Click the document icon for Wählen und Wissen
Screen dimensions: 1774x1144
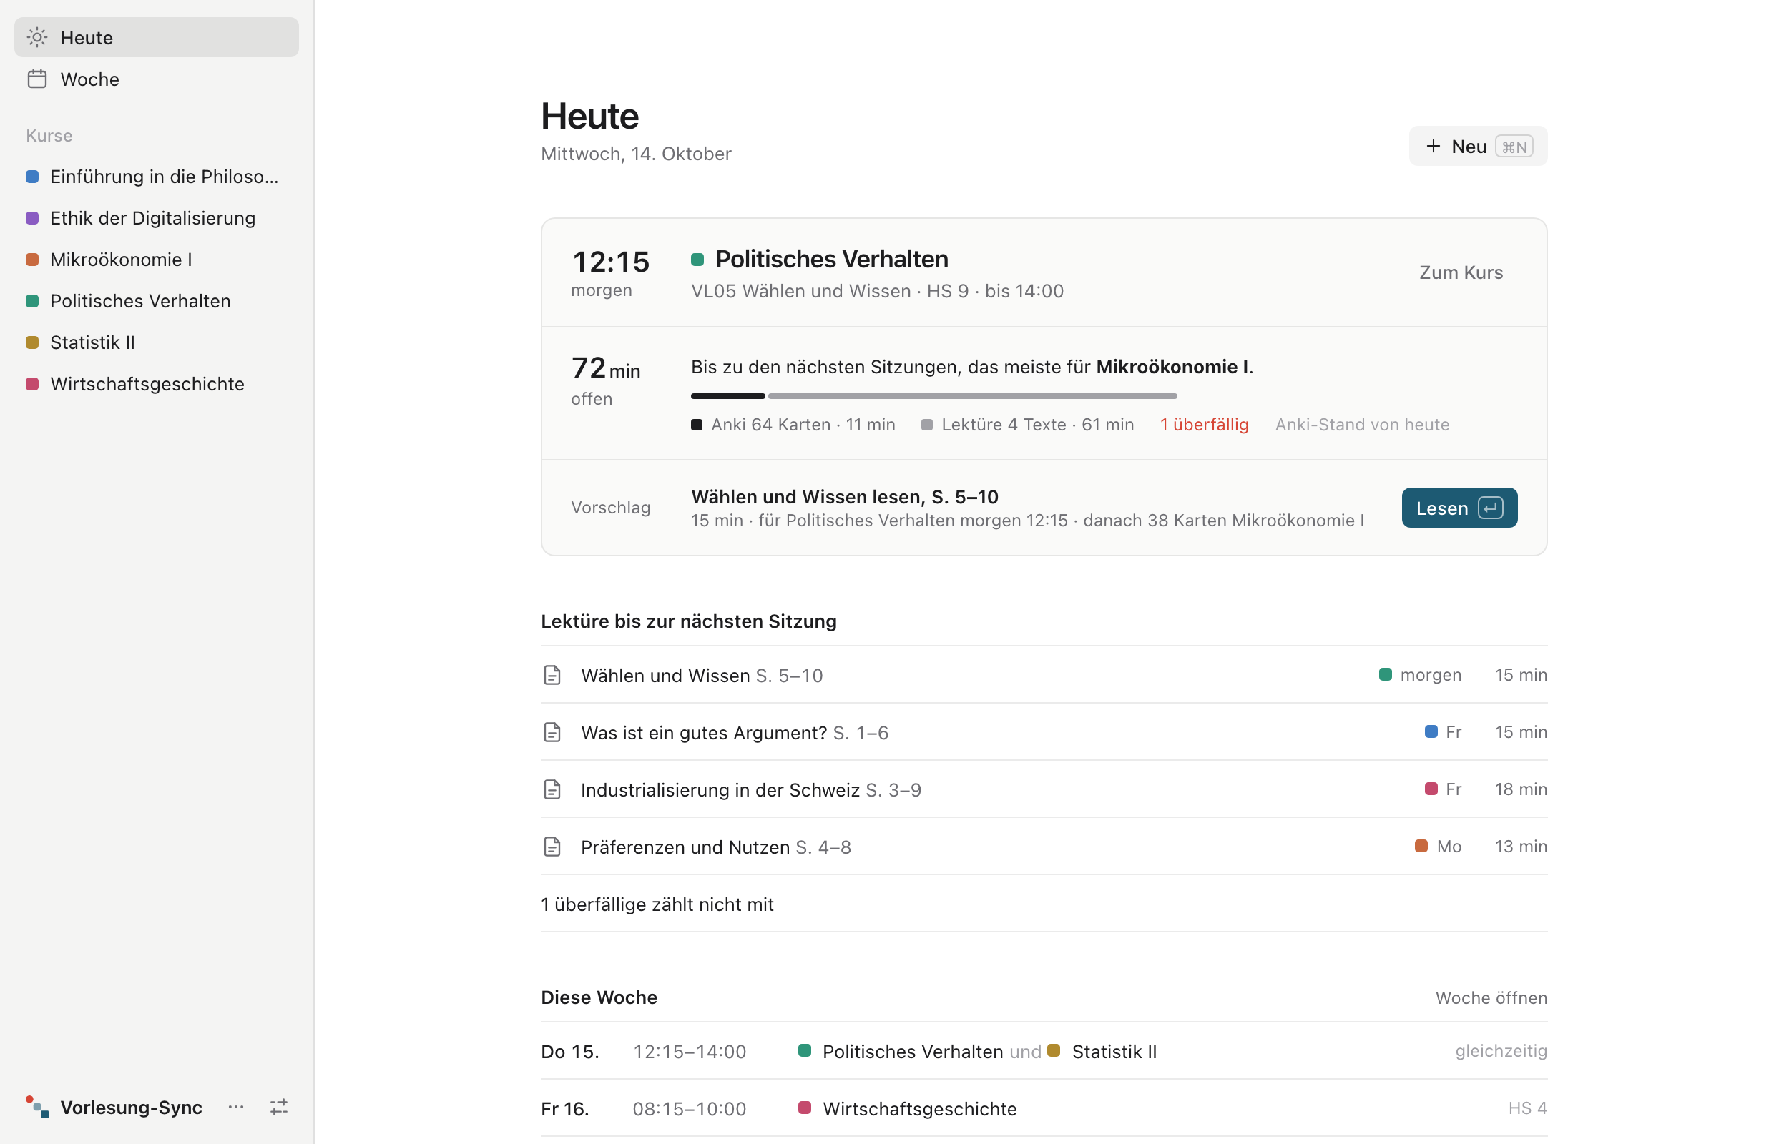click(552, 674)
